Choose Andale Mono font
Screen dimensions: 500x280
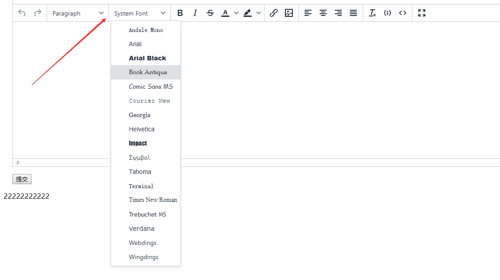pyautogui.click(x=146, y=30)
